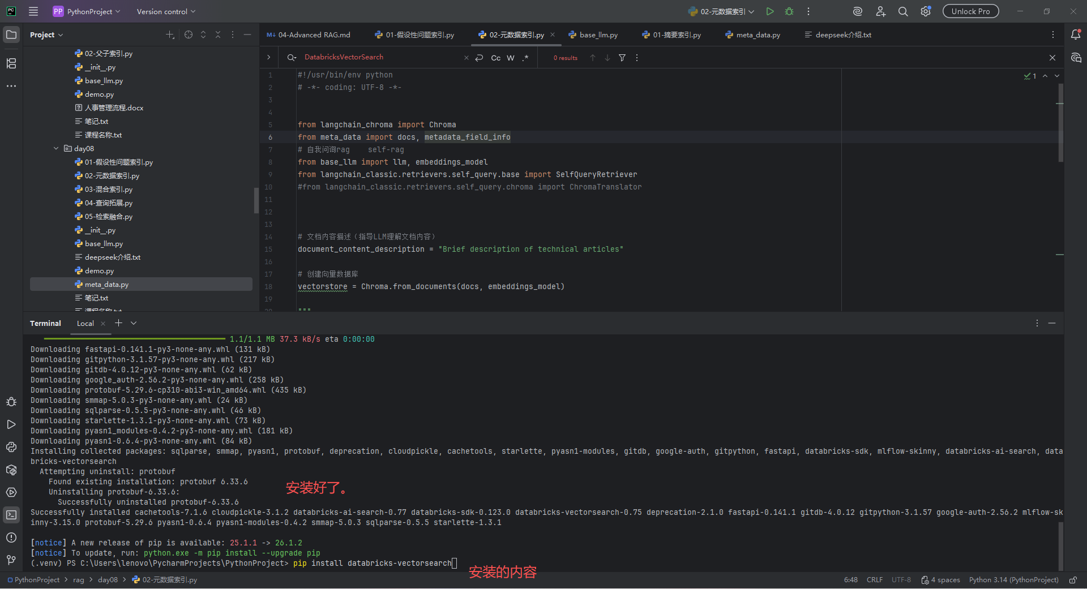Collapse all in Project panel
This screenshot has width=1087, height=589.
tap(218, 35)
